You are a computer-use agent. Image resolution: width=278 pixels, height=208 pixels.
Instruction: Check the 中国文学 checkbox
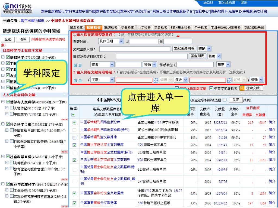click(x=12, y=114)
